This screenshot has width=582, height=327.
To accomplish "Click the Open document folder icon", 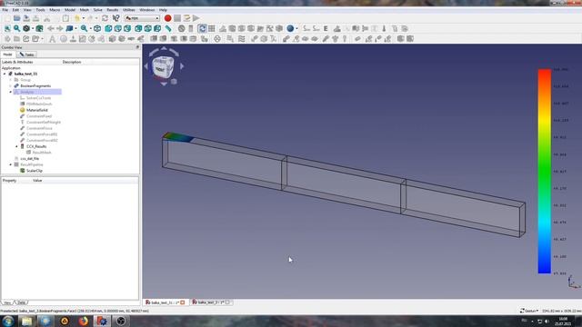I will [16, 18].
